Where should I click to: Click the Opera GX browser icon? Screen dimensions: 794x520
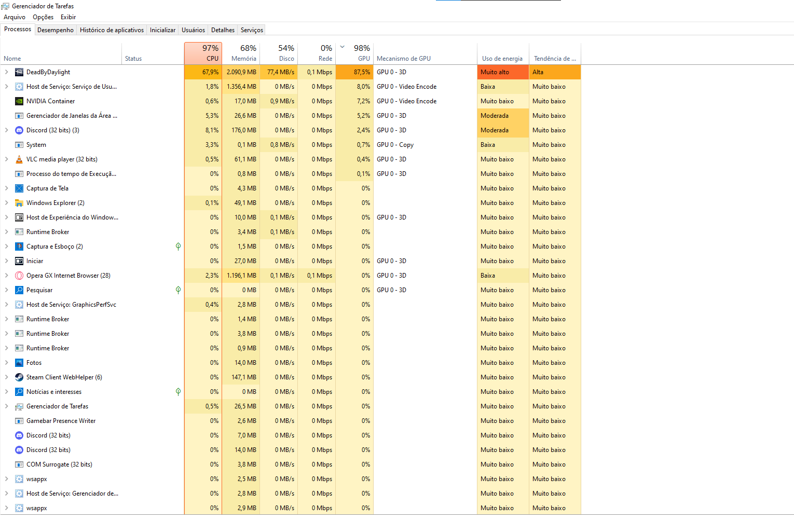click(x=19, y=276)
